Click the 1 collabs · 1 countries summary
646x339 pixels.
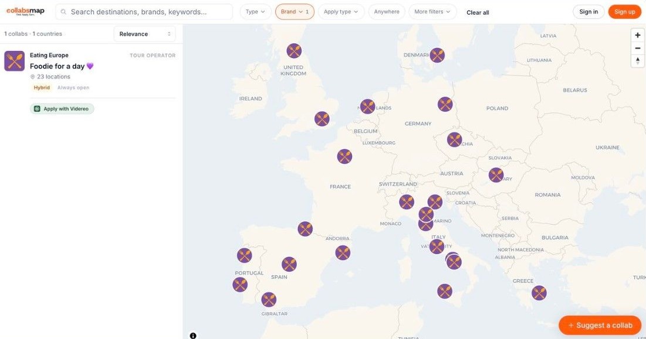33,34
